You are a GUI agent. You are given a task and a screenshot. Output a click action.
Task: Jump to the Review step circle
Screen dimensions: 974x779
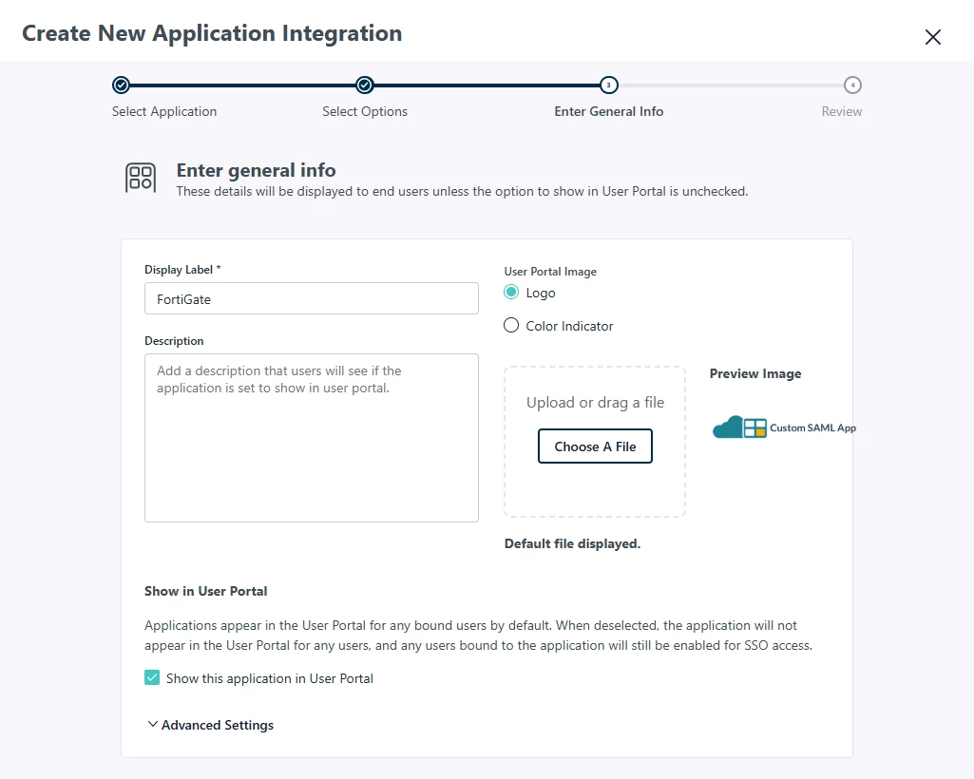pos(852,85)
